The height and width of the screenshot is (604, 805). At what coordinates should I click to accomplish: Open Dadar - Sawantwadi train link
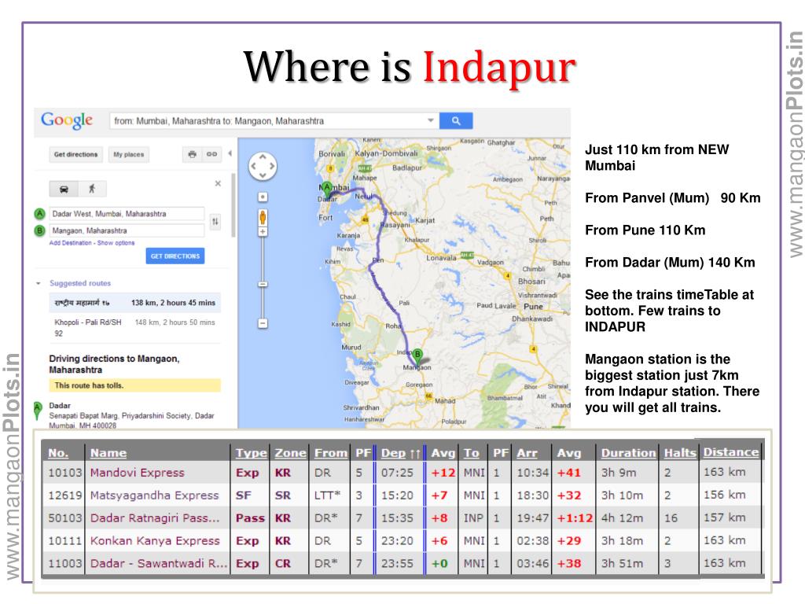[x=158, y=563]
